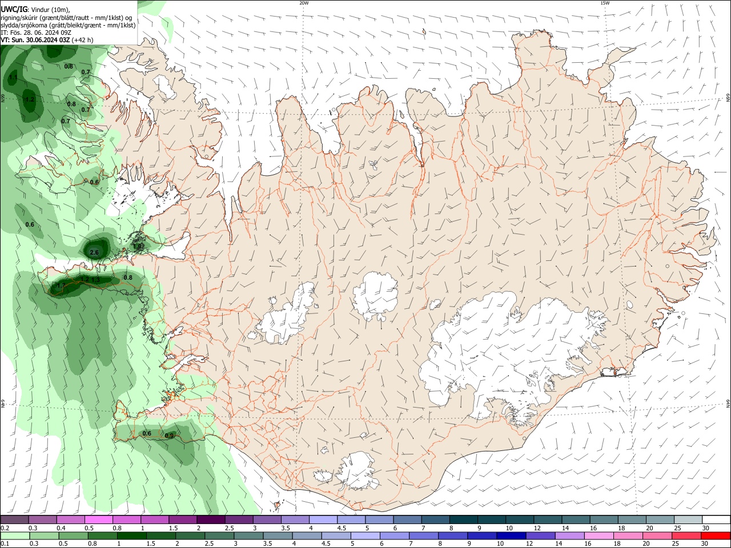
Task: Pick the bright magenta 0.5–0.8 snow swatch
Action: pyautogui.click(x=99, y=519)
